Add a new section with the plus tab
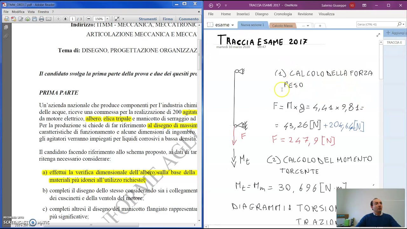 (x=320, y=25)
